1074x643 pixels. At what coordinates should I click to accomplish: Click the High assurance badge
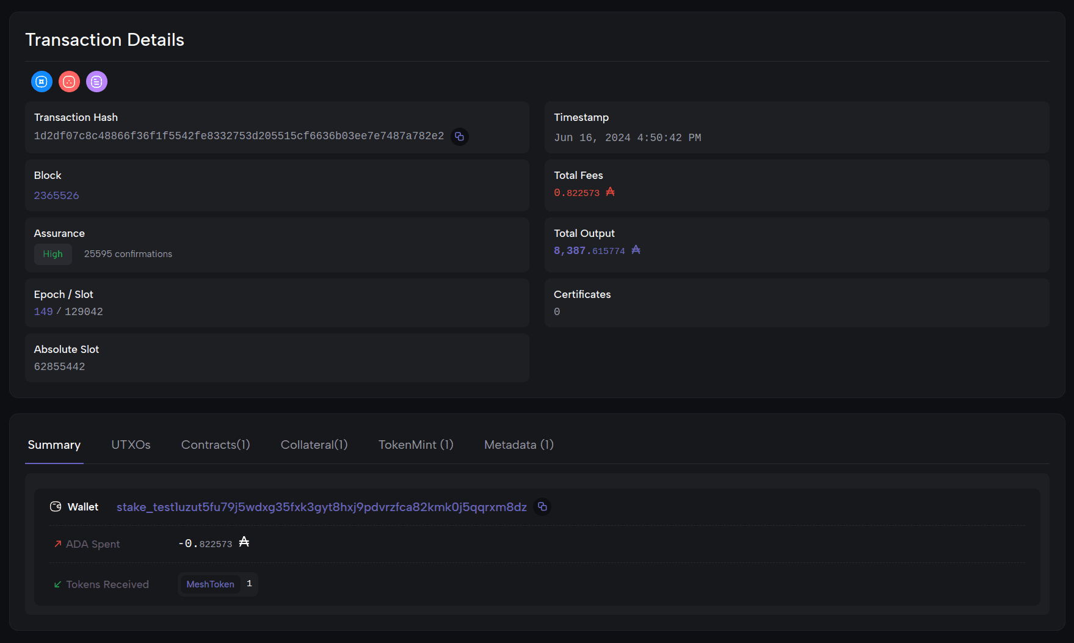[x=53, y=254]
